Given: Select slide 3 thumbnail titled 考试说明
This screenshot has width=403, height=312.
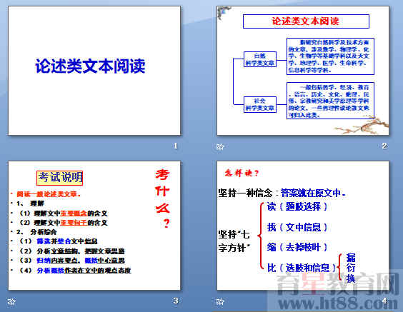Looking at the screenshot, I should pos(94,226).
